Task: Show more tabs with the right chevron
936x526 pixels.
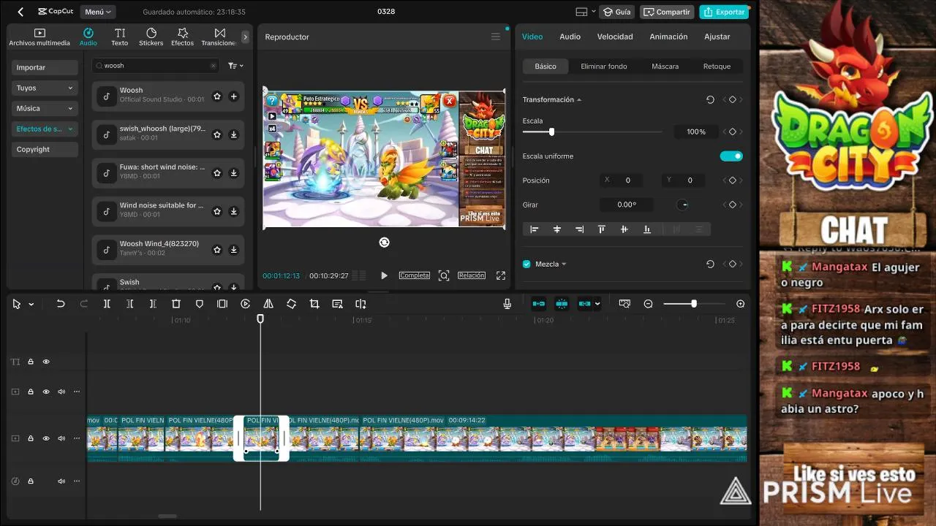Action: coord(245,37)
